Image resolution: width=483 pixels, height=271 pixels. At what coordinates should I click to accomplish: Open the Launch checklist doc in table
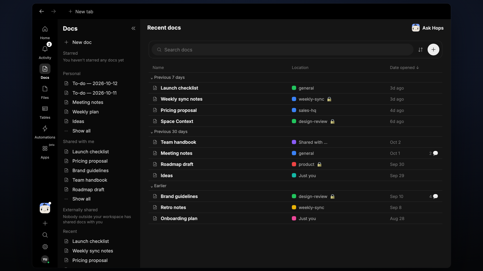pyautogui.click(x=295, y=88)
